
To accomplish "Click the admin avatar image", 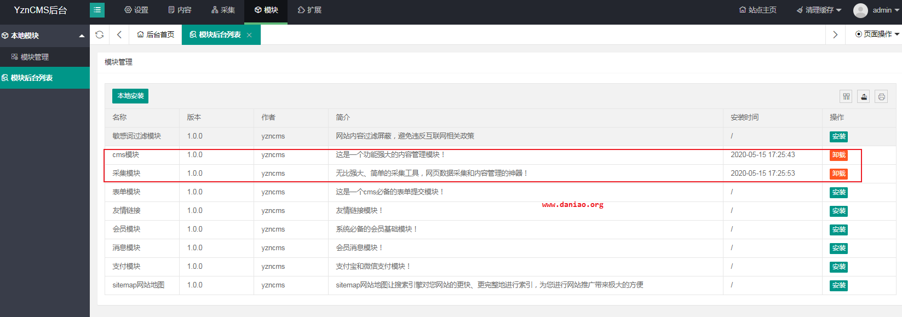I will click(860, 10).
